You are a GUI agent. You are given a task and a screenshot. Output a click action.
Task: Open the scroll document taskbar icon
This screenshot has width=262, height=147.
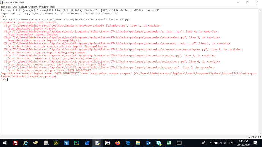click(x=46, y=143)
